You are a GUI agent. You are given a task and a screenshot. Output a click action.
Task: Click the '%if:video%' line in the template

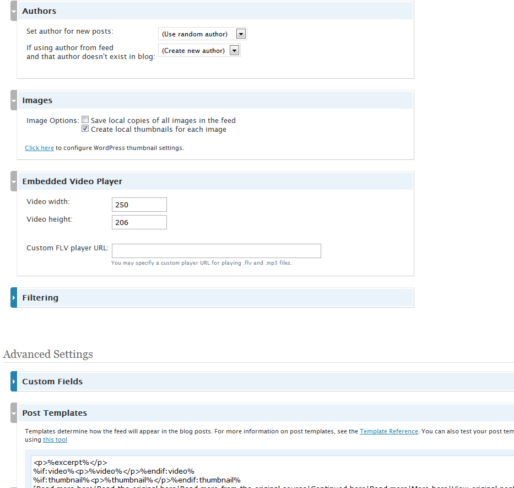coord(113,471)
